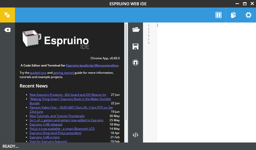Click the 18 Apr date entry
This screenshot has height=150, width=256.
[x=115, y=133]
